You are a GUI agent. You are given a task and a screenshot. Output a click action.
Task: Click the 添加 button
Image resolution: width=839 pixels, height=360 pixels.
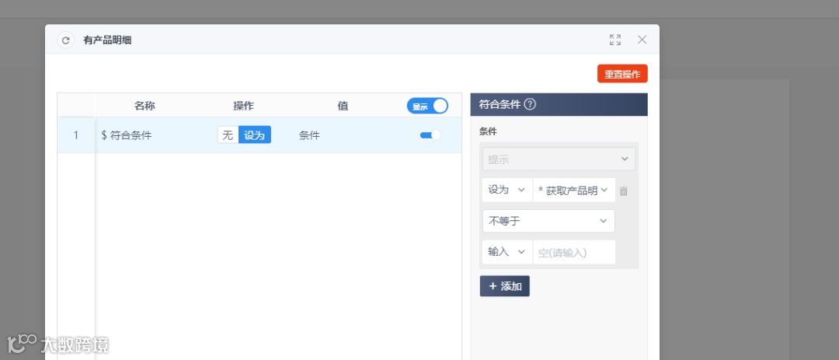click(x=505, y=286)
